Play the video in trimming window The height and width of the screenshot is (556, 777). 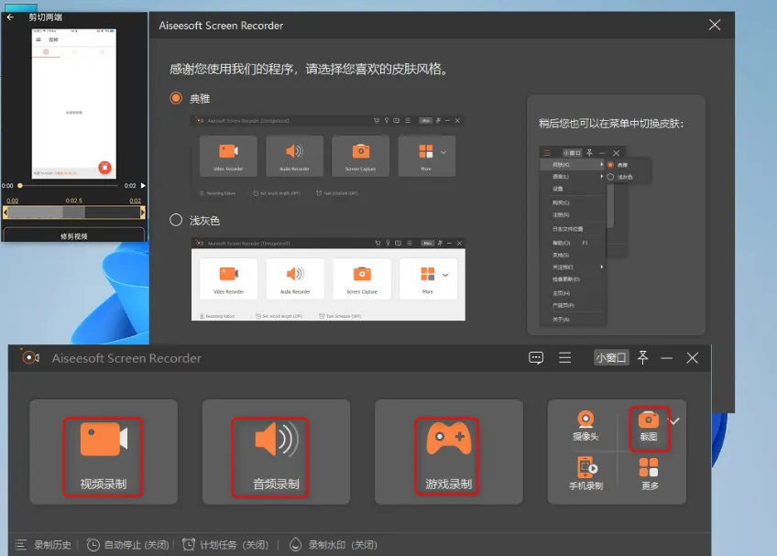(143, 185)
